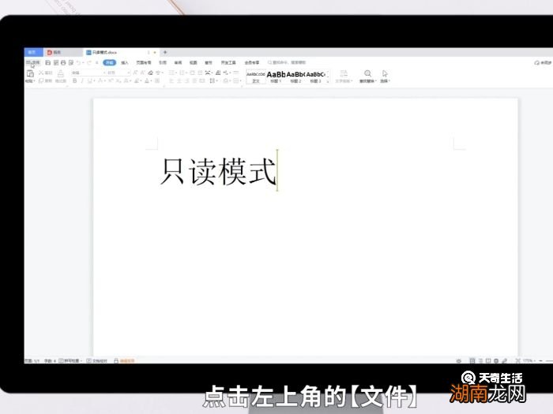Toggle show/hide paragraph marks

[x=227, y=73]
